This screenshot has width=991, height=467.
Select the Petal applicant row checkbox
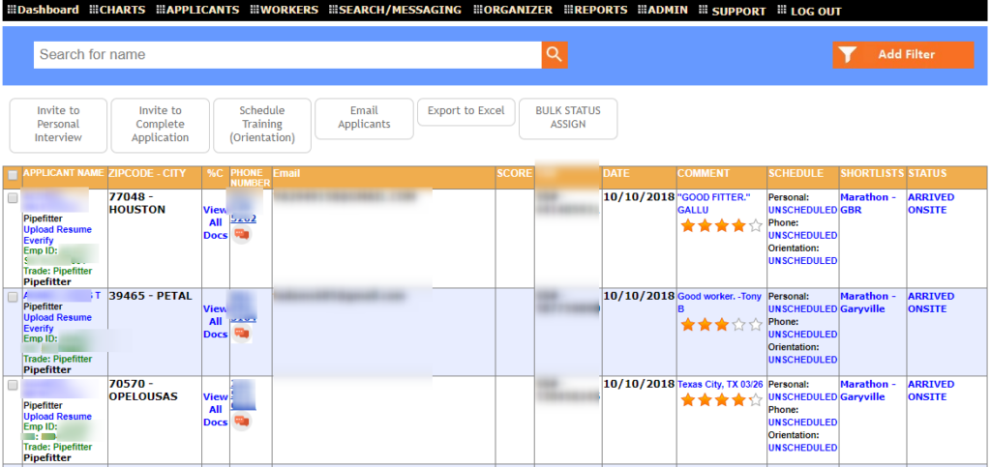13,297
